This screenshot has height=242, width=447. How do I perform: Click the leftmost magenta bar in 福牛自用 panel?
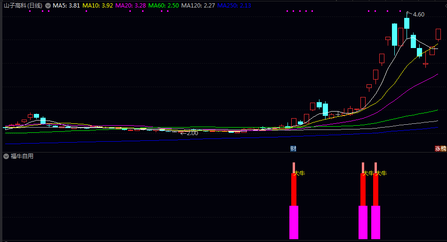(x=294, y=222)
